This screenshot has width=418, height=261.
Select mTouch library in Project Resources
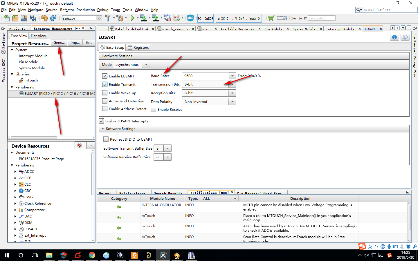[31, 80]
